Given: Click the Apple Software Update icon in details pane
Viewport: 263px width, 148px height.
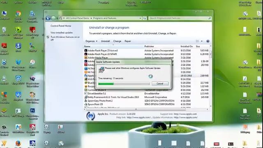Looking at the screenshot, I should pos(90,116).
